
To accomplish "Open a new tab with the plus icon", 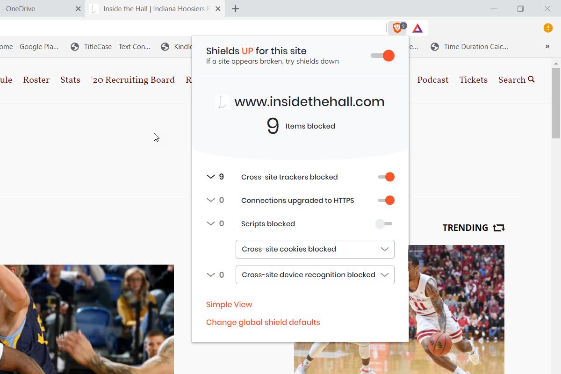I will click(236, 9).
